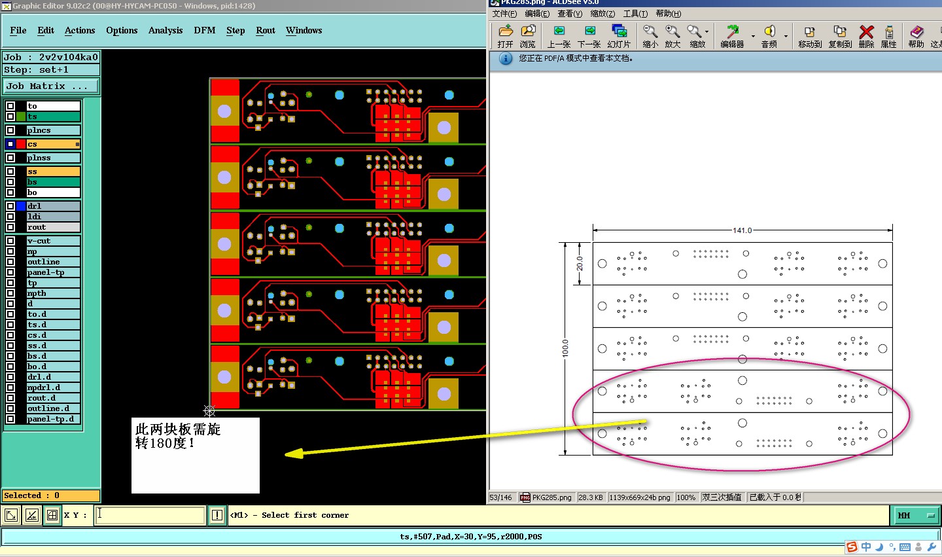Viewport: 942px width, 557px height.
Task: Click the Job Matrix ... button
Action: [51, 86]
